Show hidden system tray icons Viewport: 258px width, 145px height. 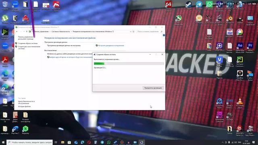(x=223, y=142)
